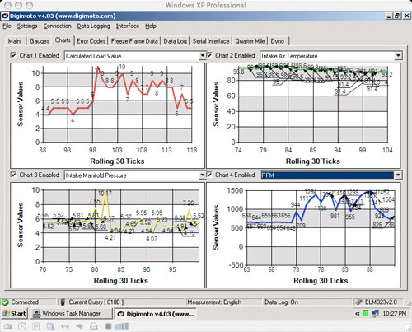Click the CD disc icon in VM toolbar
The image size is (412, 332).
point(22,326)
